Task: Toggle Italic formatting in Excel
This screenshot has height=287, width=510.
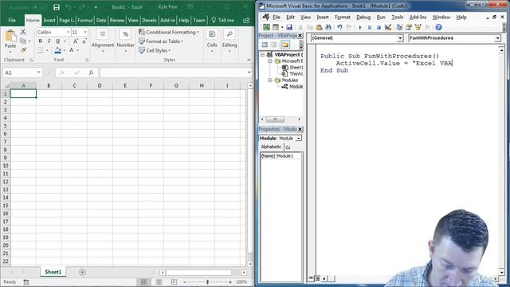Action: [49, 41]
